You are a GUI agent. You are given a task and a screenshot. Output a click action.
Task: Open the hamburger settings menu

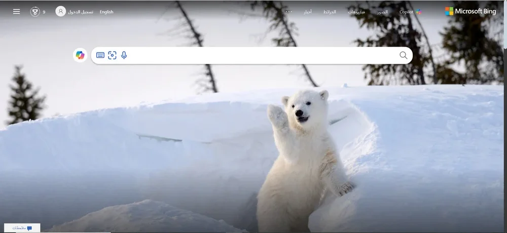tap(17, 11)
